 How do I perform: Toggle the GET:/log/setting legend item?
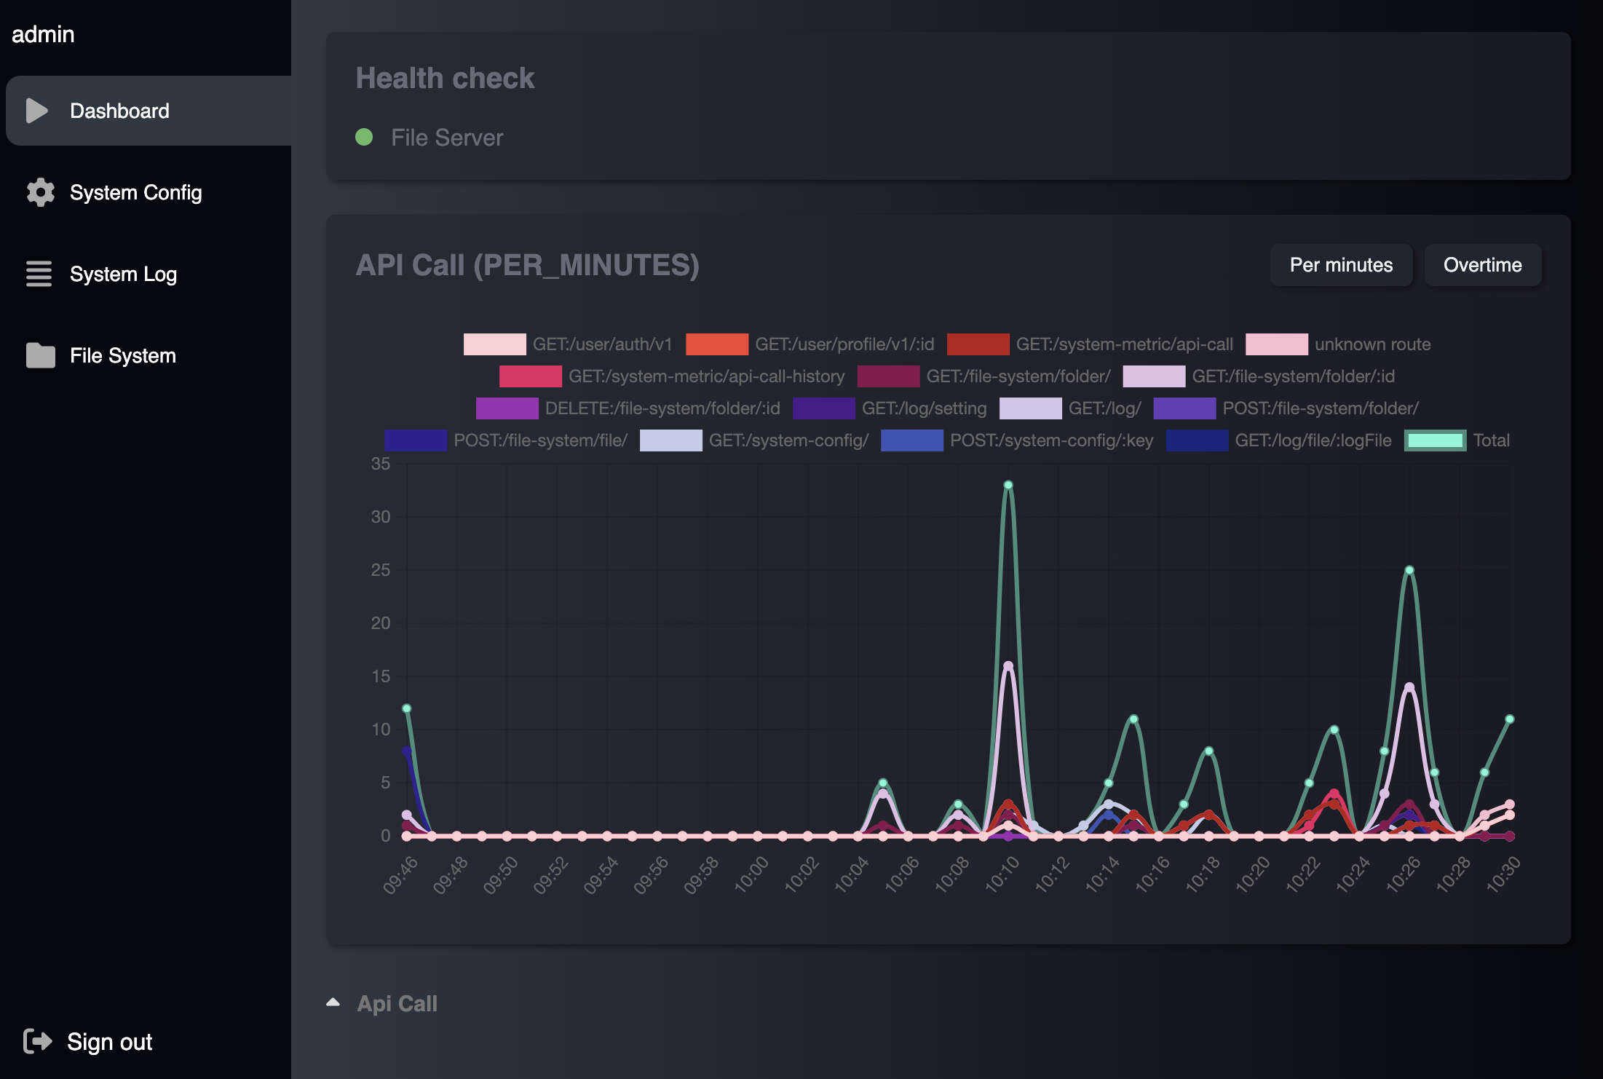pos(923,408)
